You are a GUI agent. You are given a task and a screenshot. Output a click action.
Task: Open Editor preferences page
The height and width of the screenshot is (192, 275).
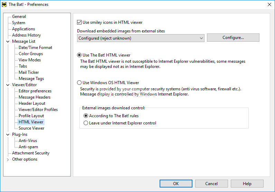pos(35,91)
